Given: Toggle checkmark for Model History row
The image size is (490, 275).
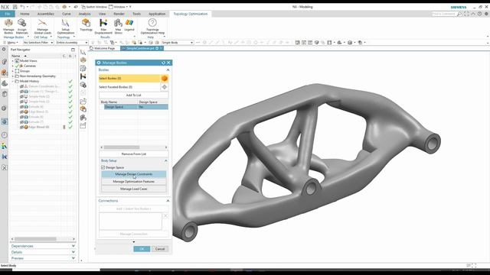Looking at the screenshot, I should click(70, 82).
